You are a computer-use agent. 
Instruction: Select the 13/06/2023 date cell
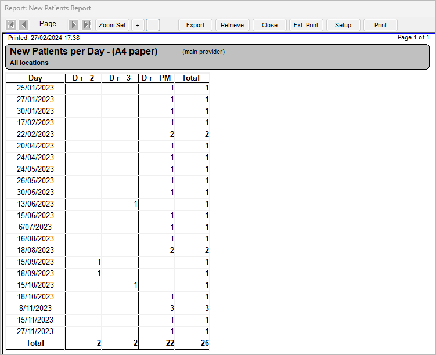coord(35,204)
